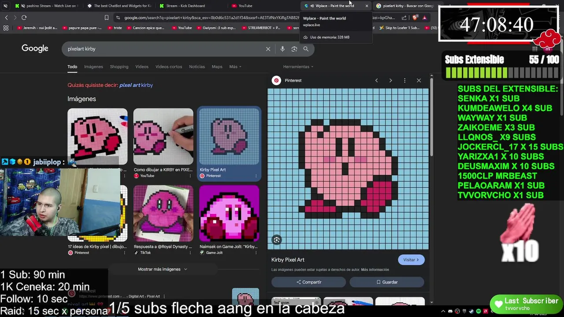Click the address bar URL
The image size is (564, 317).
click(x=211, y=18)
